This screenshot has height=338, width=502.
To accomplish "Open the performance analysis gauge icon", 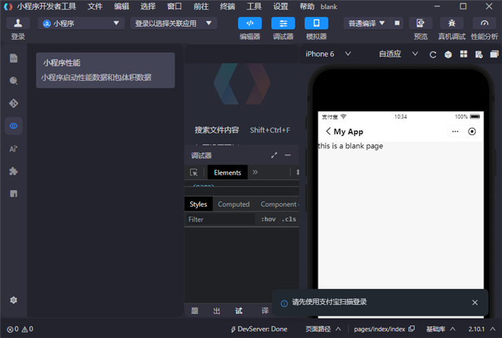I will pos(485,23).
